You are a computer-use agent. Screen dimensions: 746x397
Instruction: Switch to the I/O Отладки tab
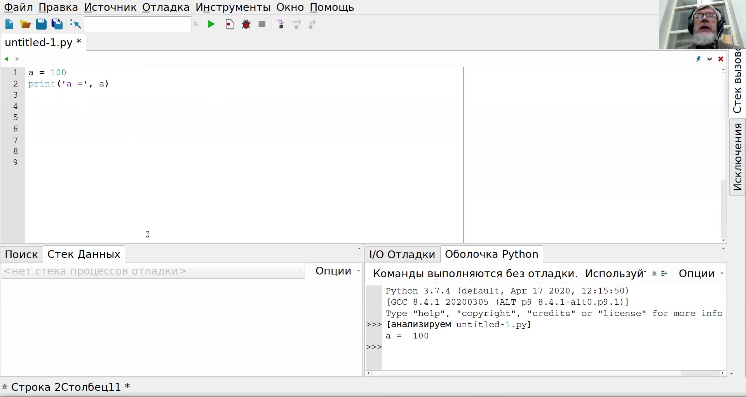pyautogui.click(x=402, y=254)
